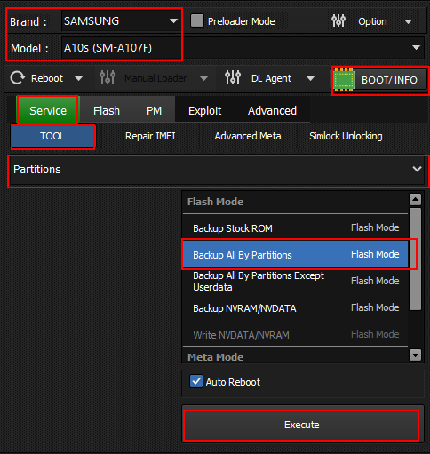Switch to the Service tab
The width and height of the screenshot is (430, 454).
click(48, 110)
